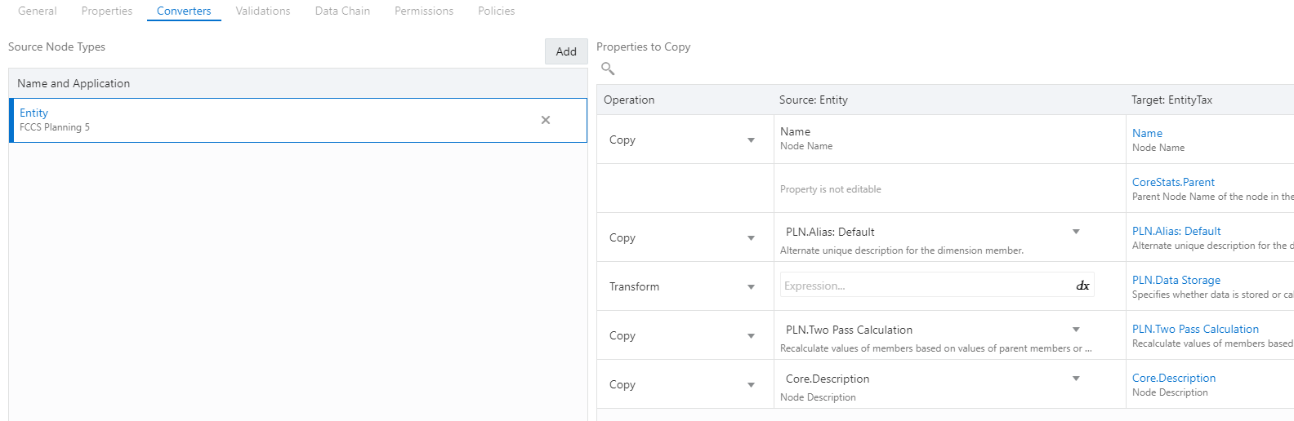Open the PLN.Alias: Default source property dropdown
The width and height of the screenshot is (1294, 421).
1076,232
